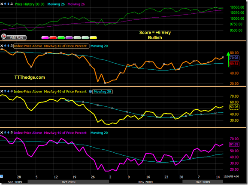
Task: Click the 10000.00 price axis label
Action: pos(237,18)
